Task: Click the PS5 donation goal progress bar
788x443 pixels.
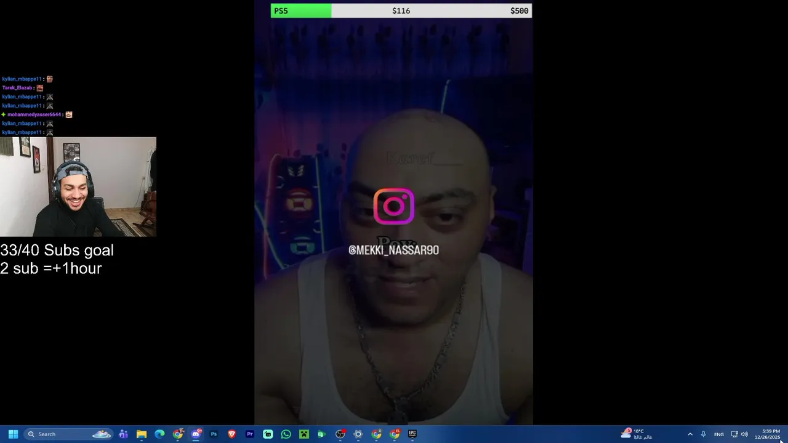Action: pyautogui.click(x=401, y=10)
